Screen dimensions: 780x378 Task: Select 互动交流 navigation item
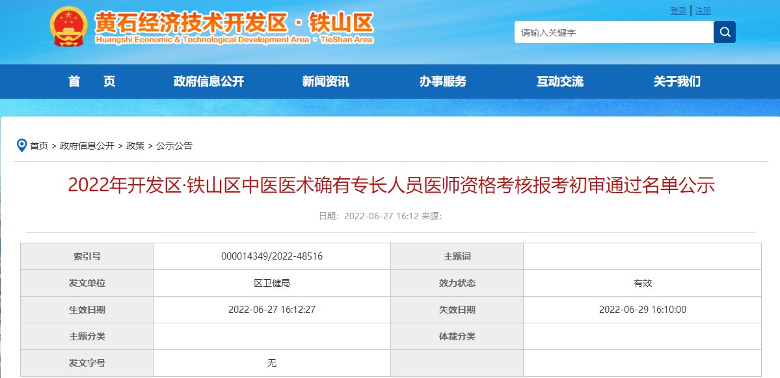tap(559, 81)
